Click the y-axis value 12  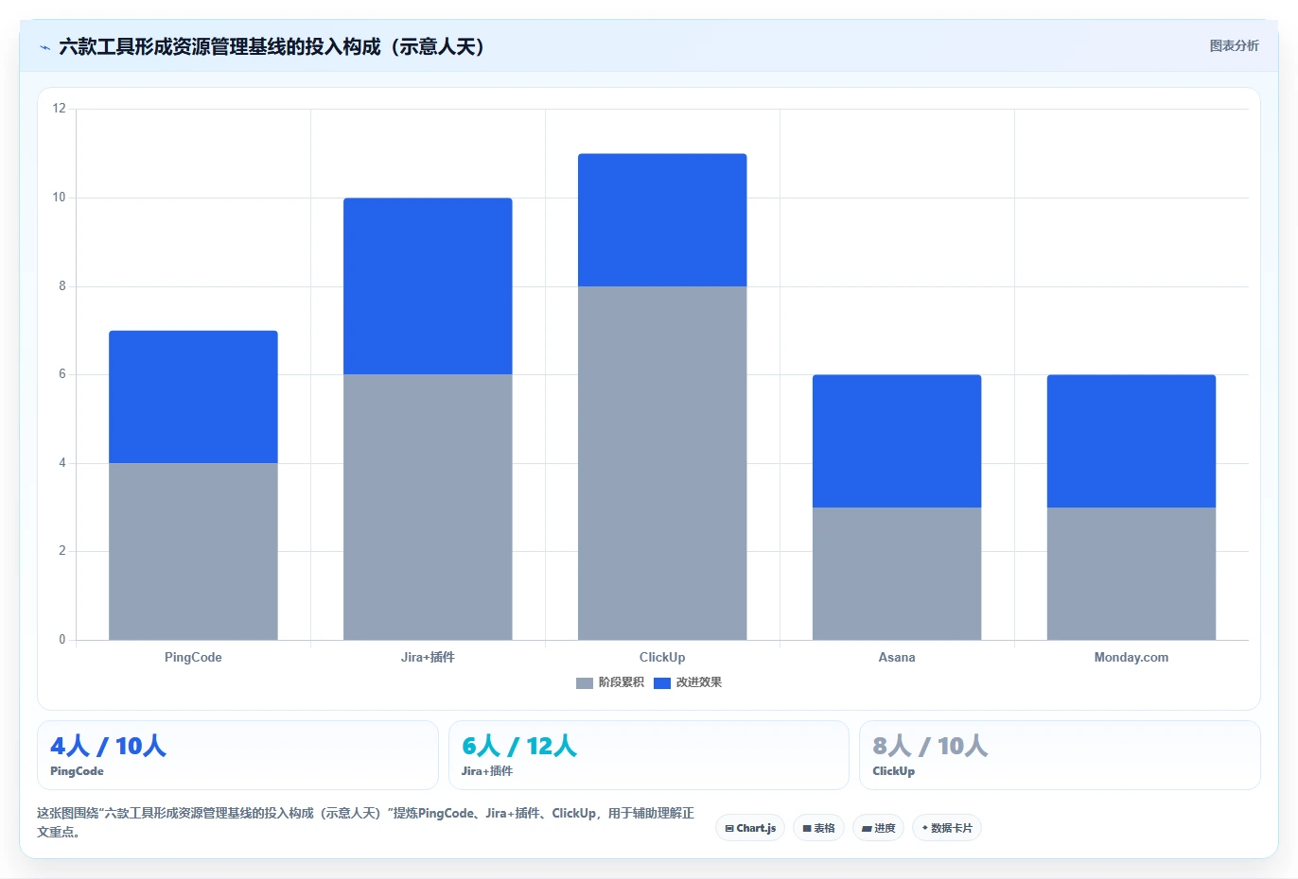click(x=60, y=109)
